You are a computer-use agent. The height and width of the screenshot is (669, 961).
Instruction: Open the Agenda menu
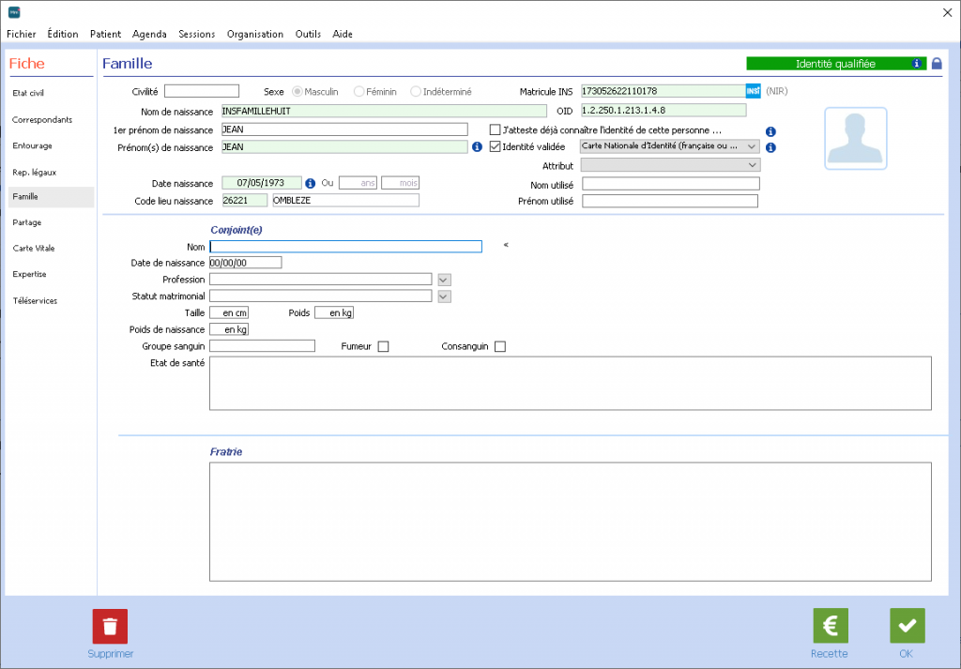coord(149,35)
